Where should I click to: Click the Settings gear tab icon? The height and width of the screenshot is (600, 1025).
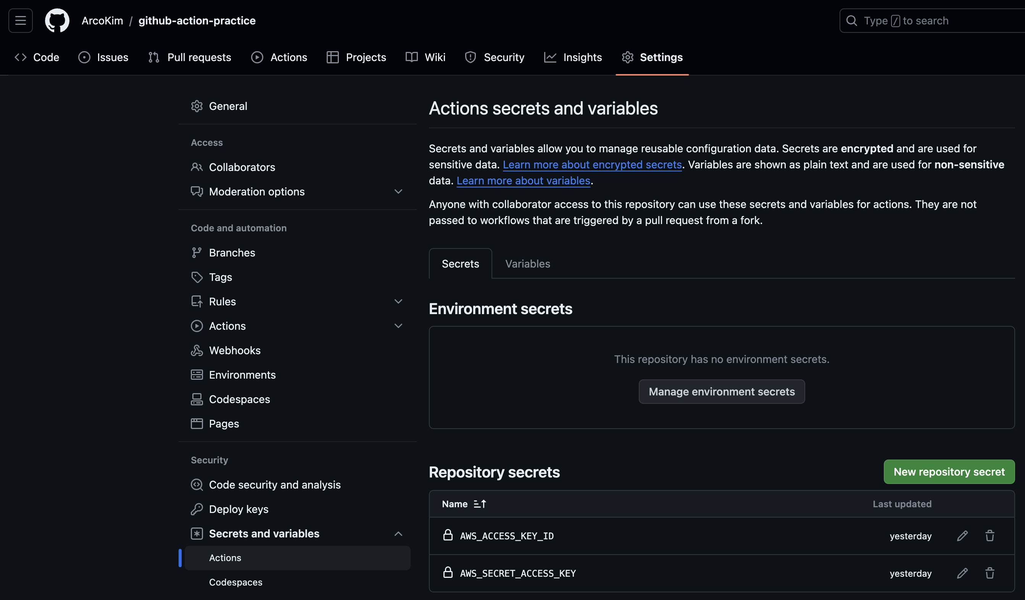627,57
